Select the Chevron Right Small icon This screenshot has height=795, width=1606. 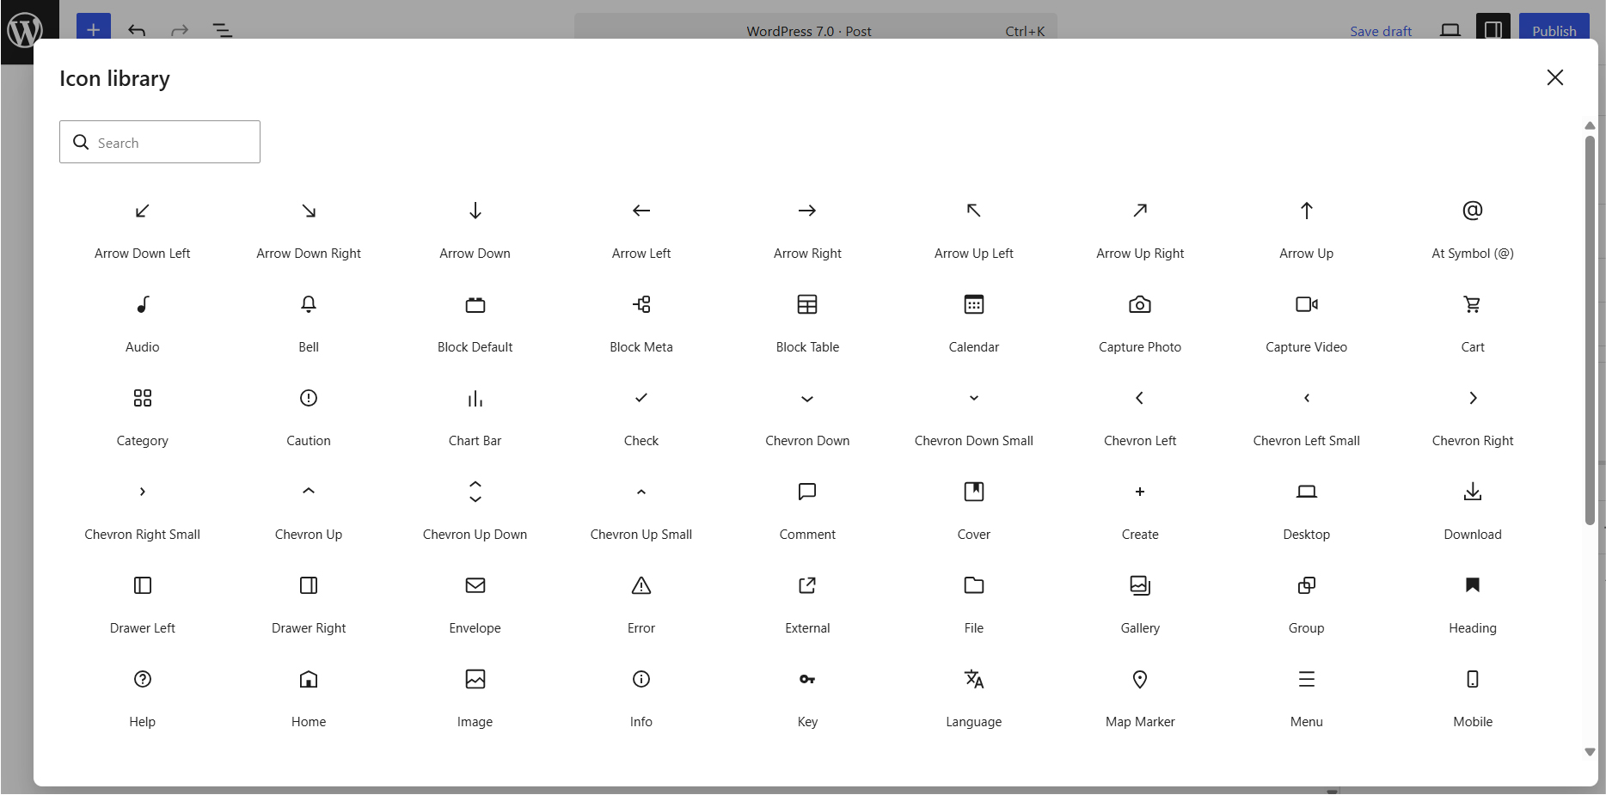point(143,492)
